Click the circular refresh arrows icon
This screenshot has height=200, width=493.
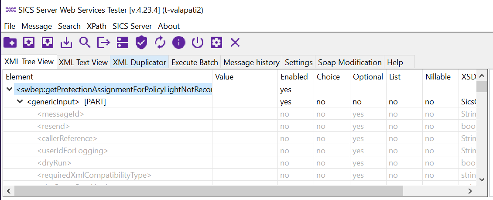pos(160,42)
